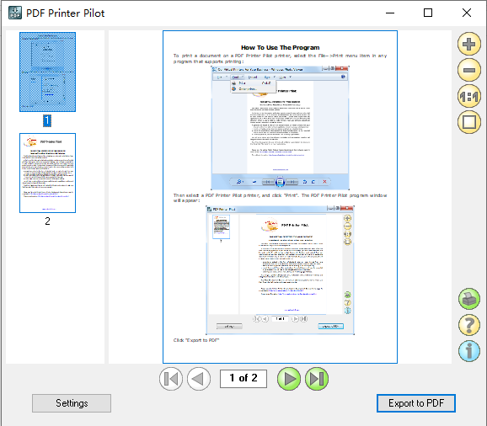Set preview to 1:1 actual size

[x=469, y=97]
